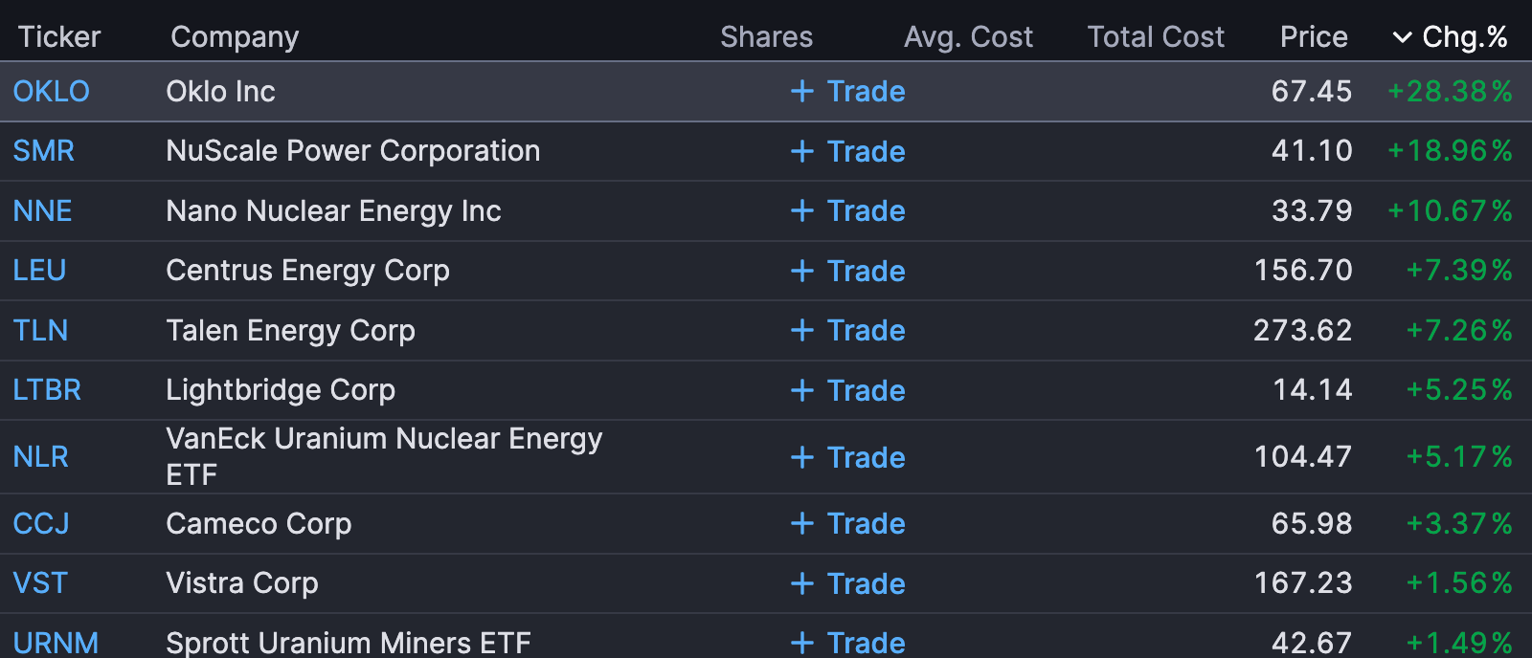Click the +28.38% change value
1532x658 pixels.
[1450, 91]
